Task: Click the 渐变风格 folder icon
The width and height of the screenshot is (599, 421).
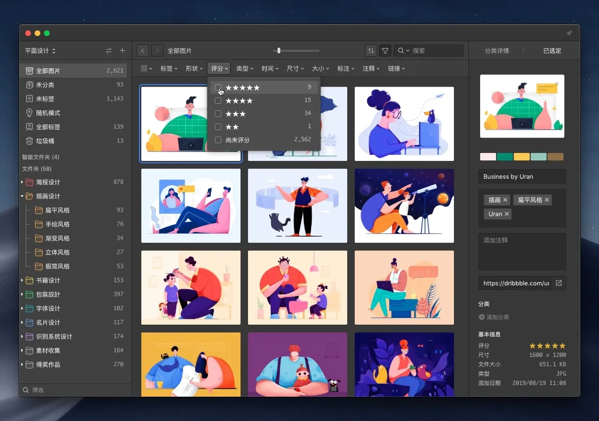Action: coord(38,238)
